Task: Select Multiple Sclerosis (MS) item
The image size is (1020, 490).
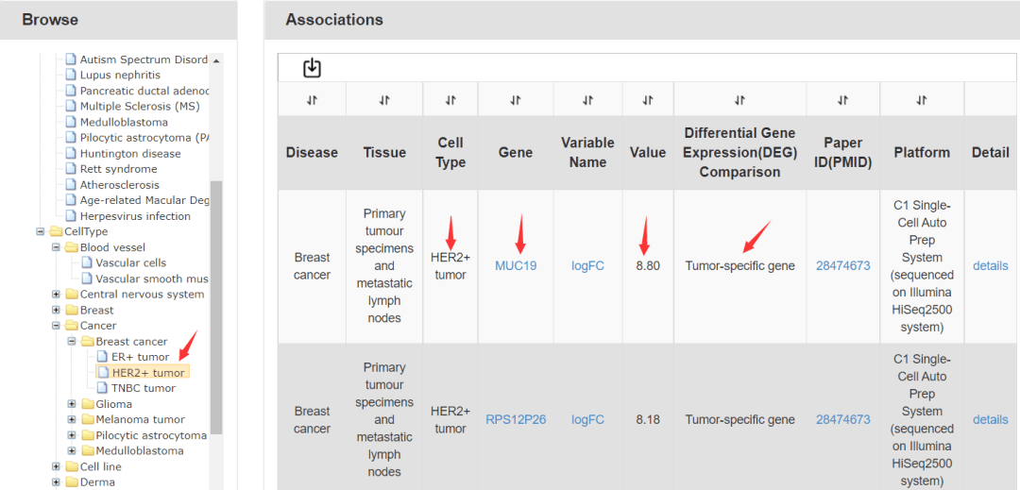Action: [x=140, y=106]
